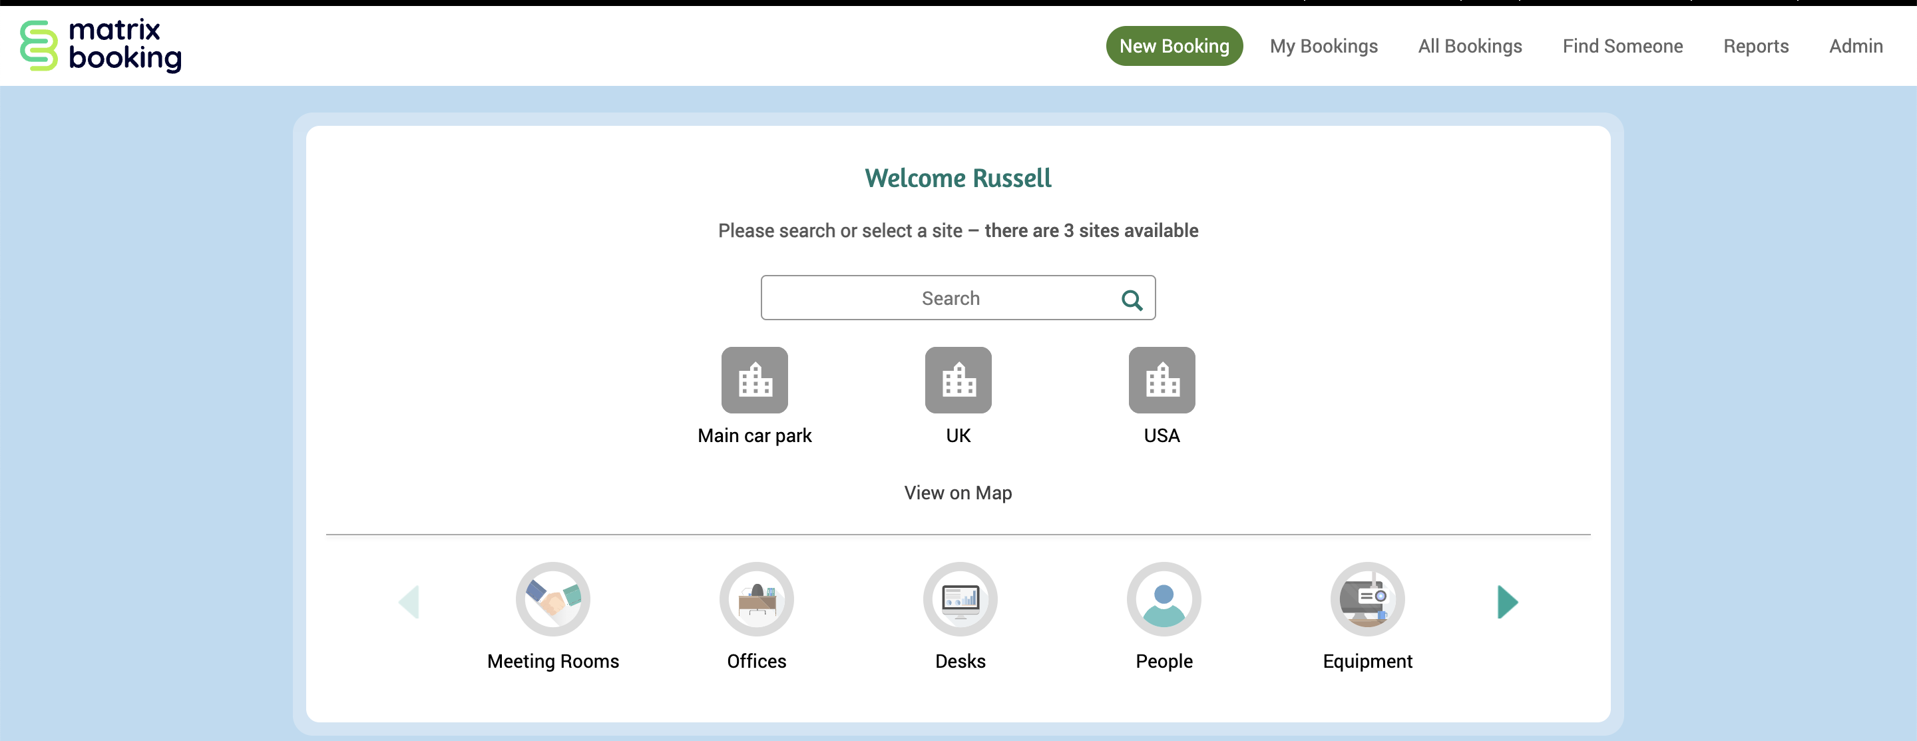Go to My Bookings
Viewport: 1917px width, 741px height.
coord(1323,46)
